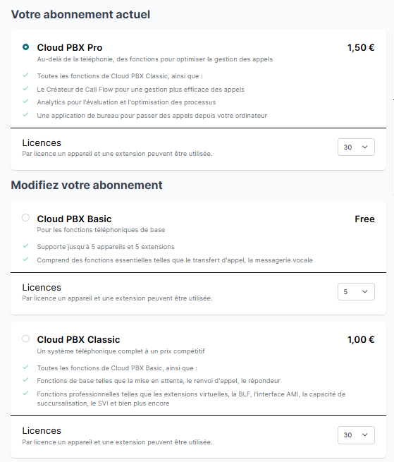Click the checkmark beside Toutes les fonctions de Cloud PBX Classic
The height and width of the screenshot is (462, 394).
25,75
